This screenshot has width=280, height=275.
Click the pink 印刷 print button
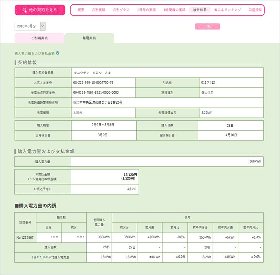click(x=207, y=26)
